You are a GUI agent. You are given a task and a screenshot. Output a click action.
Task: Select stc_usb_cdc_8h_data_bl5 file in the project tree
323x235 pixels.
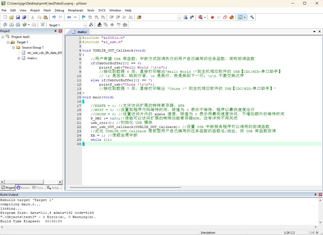(45, 53)
